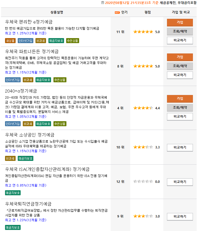Click the 12 위 popularity rank
The width and height of the screenshot is (199, 231).
120,182
